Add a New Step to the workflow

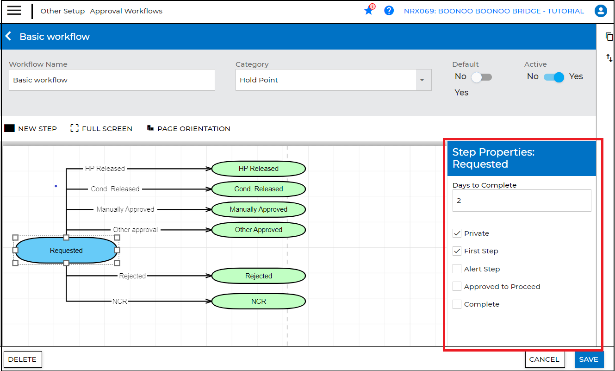(31, 129)
